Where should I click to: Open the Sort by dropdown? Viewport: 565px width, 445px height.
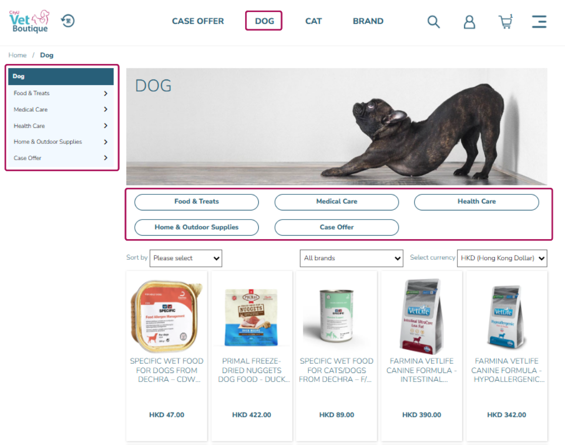186,258
